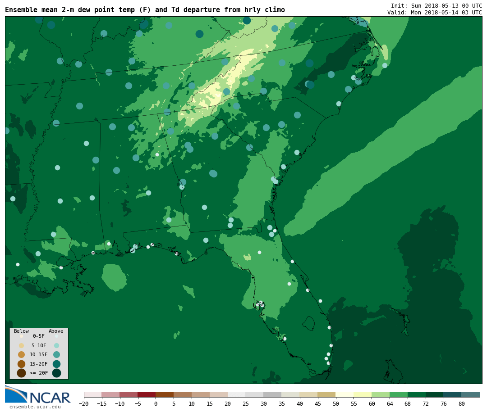The width and height of the screenshot is (487, 412).
Task: Click the darkest green 72 to 76 colorbar swatch
Action: tap(434, 395)
